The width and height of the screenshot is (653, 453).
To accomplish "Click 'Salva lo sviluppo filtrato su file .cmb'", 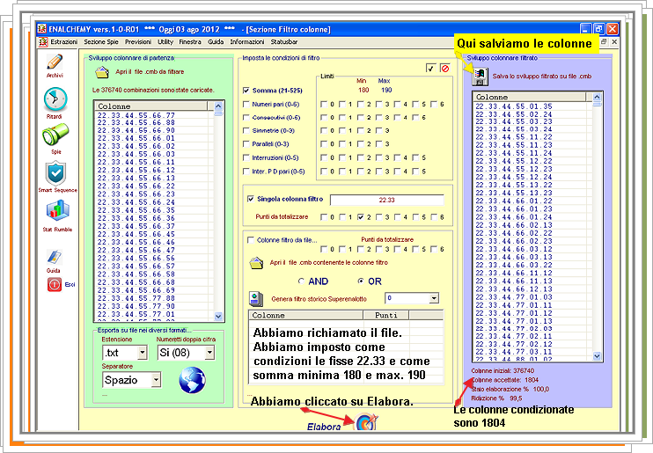I will click(x=542, y=77).
